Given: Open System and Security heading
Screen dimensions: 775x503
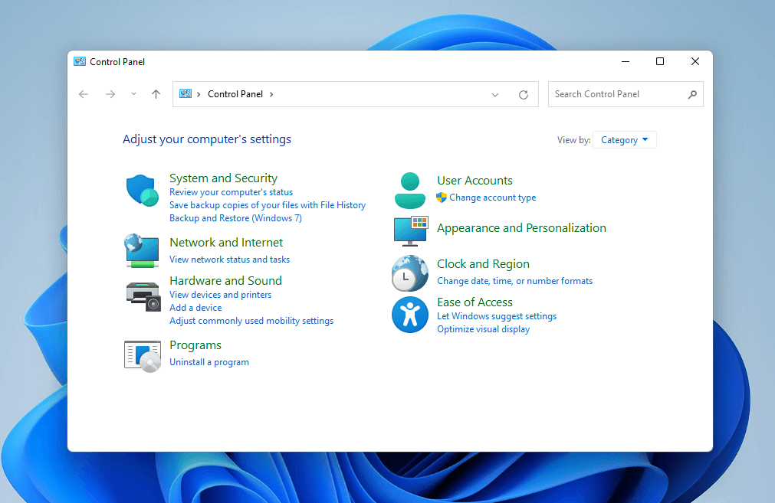Looking at the screenshot, I should click(223, 178).
